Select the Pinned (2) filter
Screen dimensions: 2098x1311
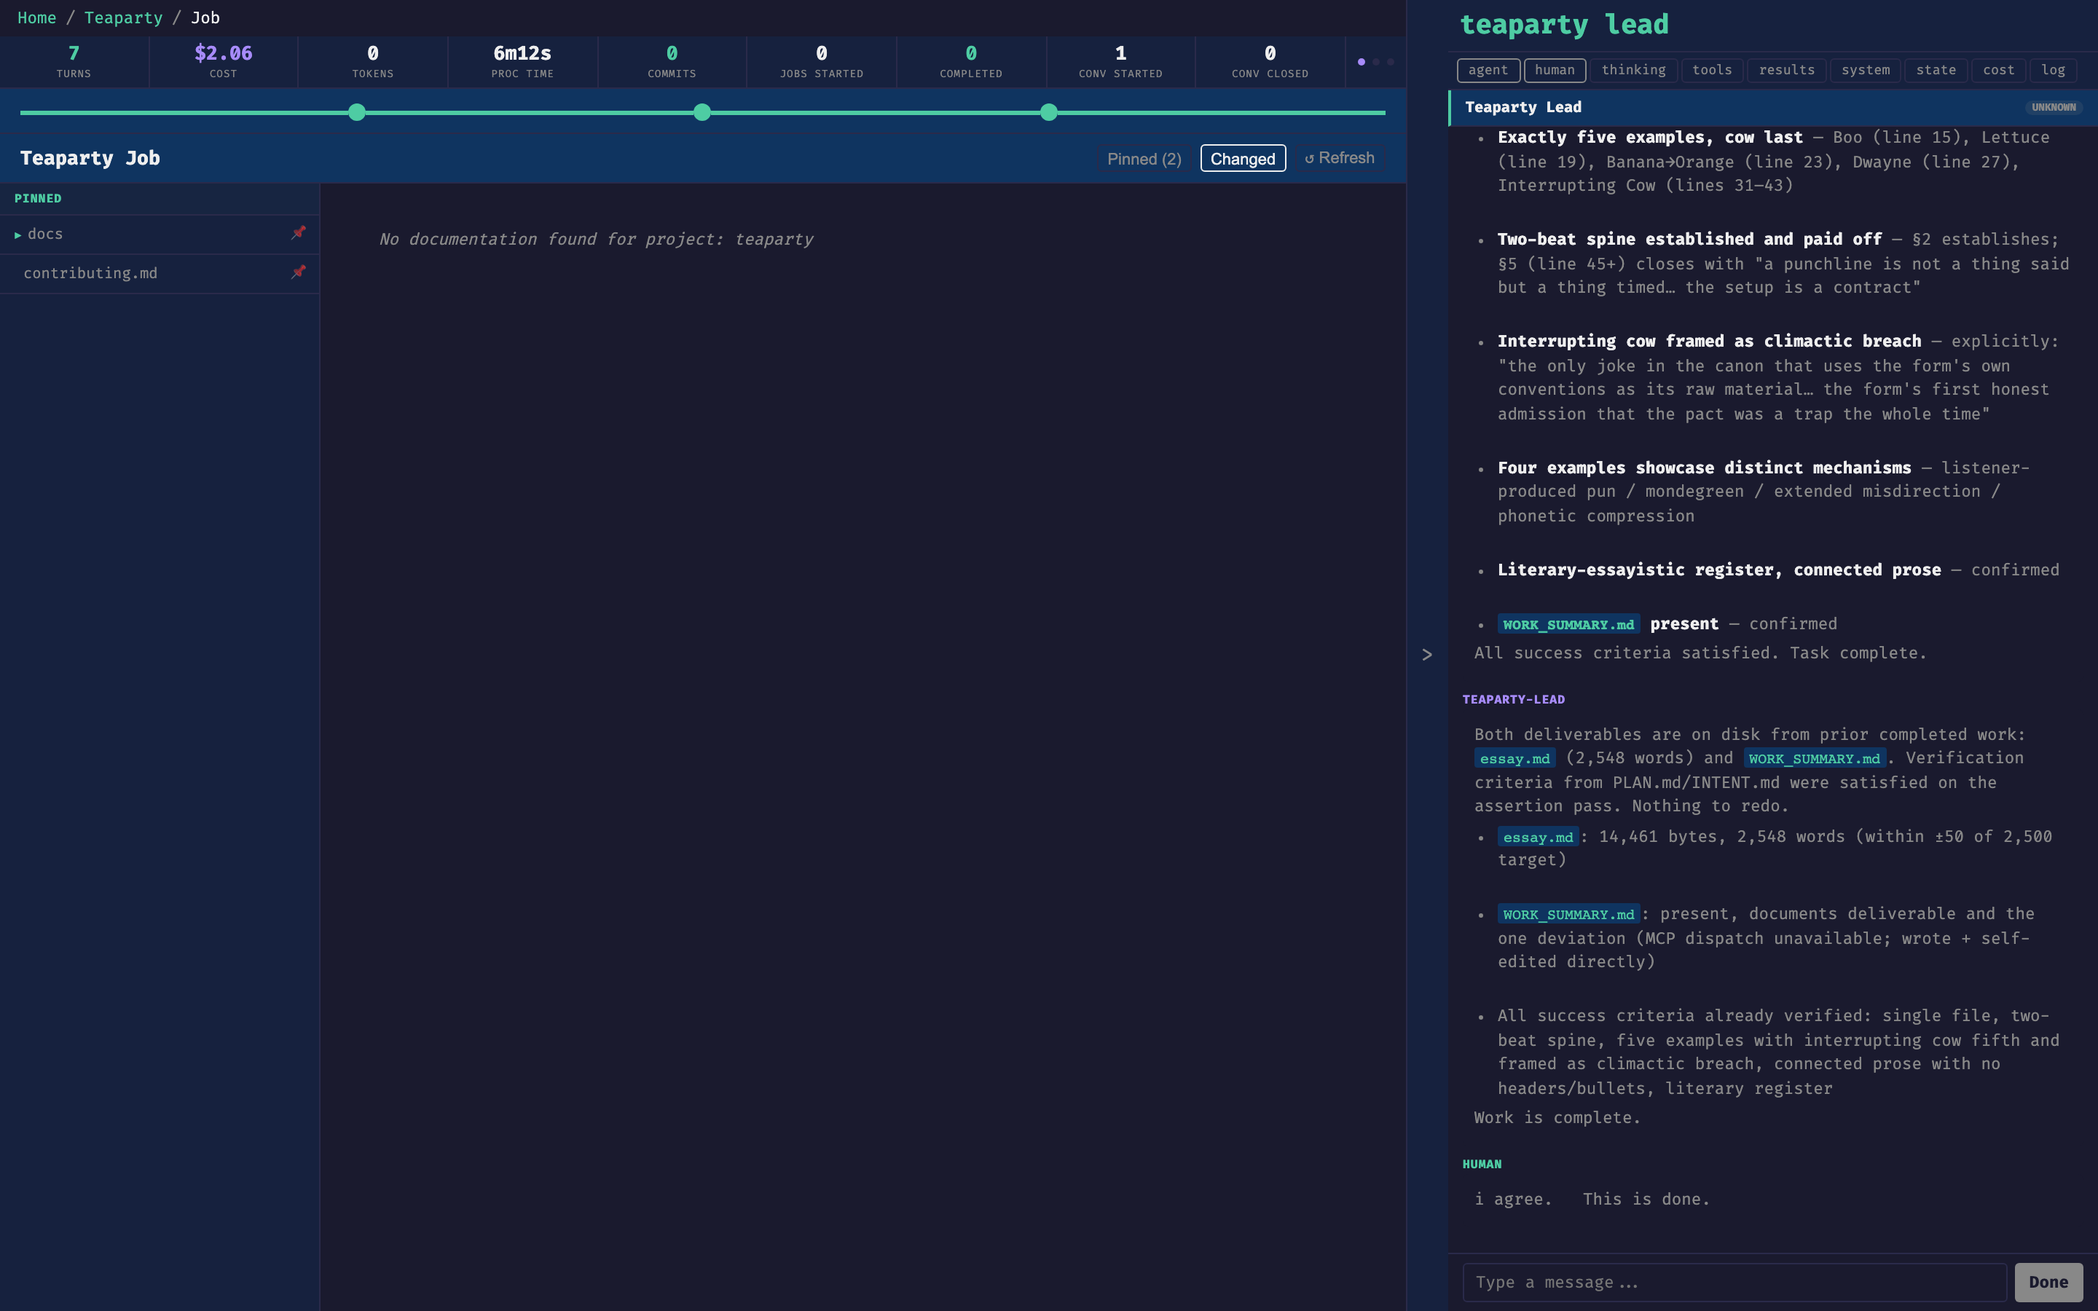(x=1144, y=159)
